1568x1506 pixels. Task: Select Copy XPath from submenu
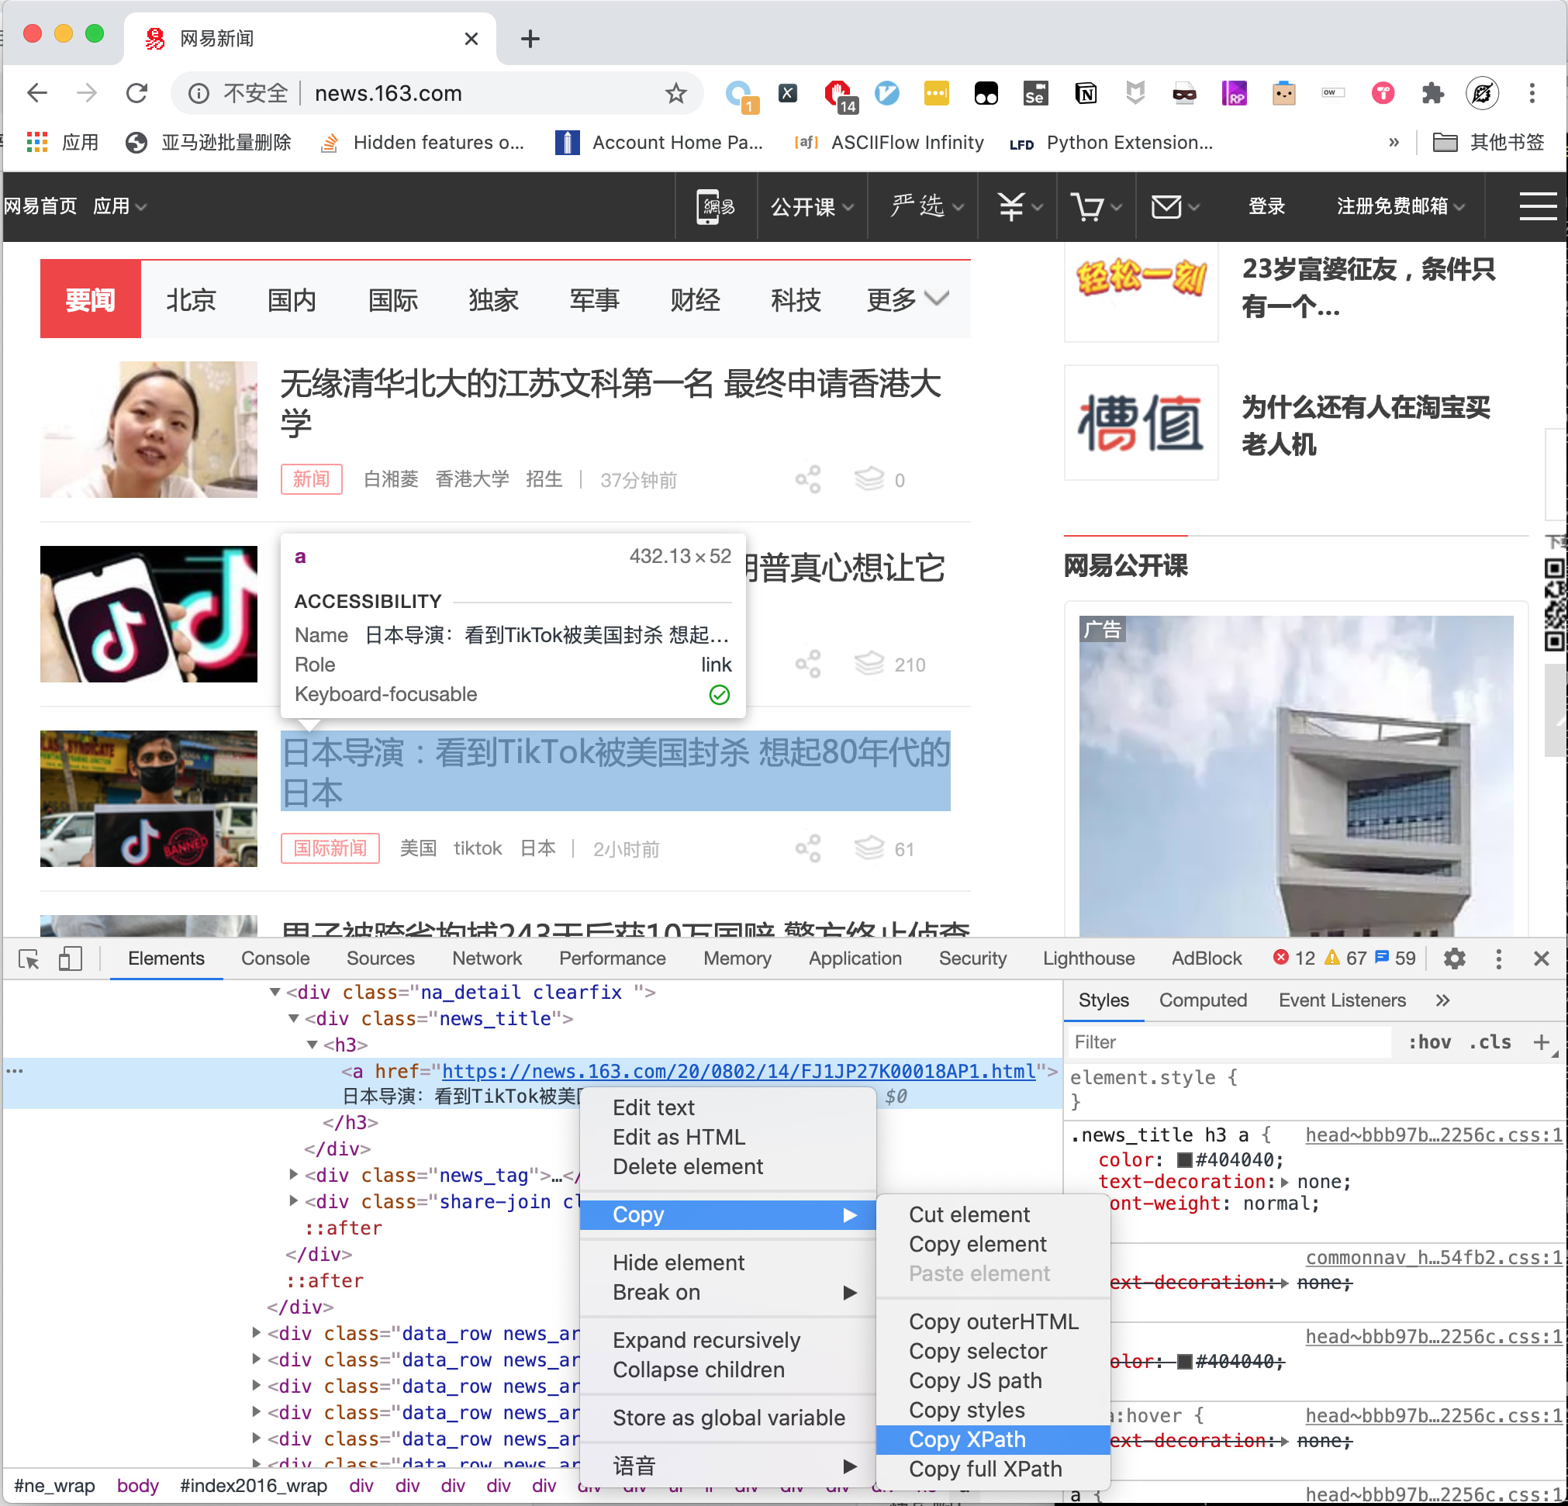[x=966, y=1439]
